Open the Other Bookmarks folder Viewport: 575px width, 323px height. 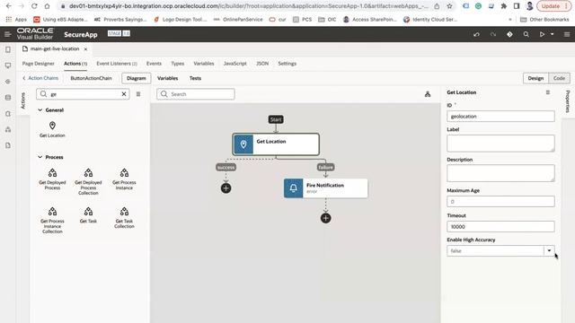pos(544,20)
